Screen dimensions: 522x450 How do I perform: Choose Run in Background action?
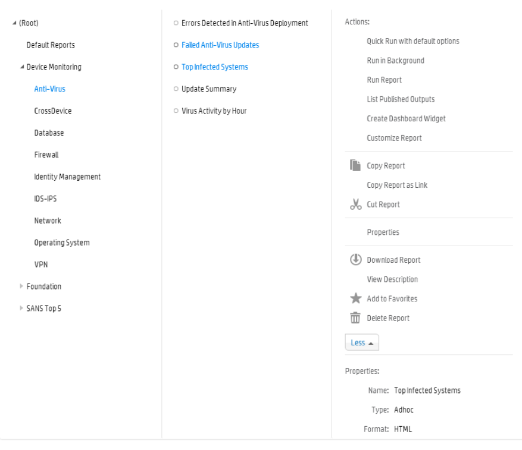point(395,61)
